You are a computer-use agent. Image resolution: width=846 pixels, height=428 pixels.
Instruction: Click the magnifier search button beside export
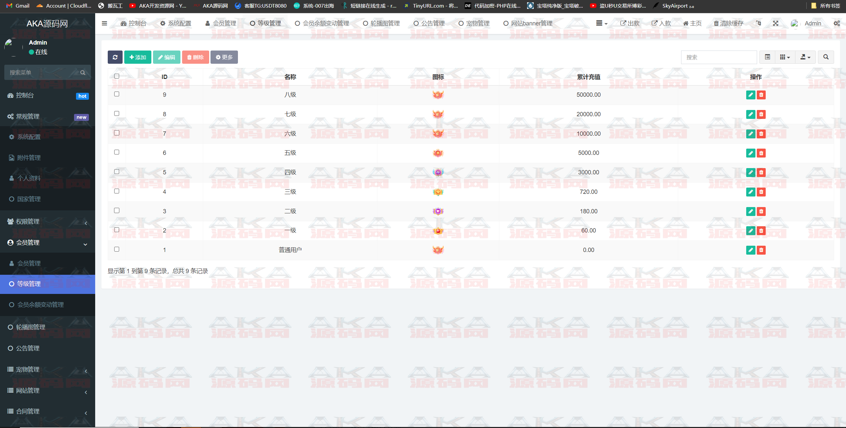pyautogui.click(x=826, y=57)
